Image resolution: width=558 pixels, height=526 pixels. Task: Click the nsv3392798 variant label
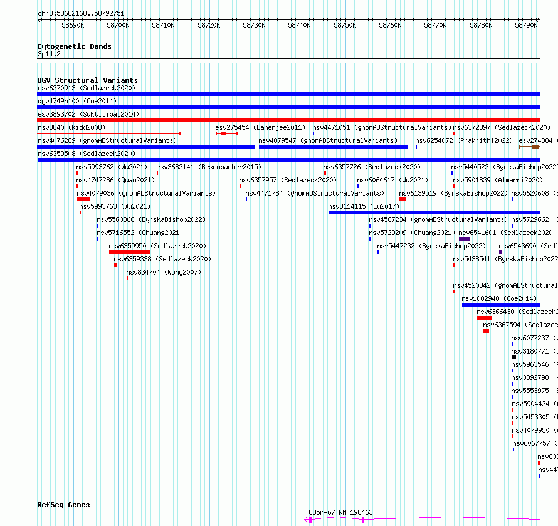[x=535, y=377]
